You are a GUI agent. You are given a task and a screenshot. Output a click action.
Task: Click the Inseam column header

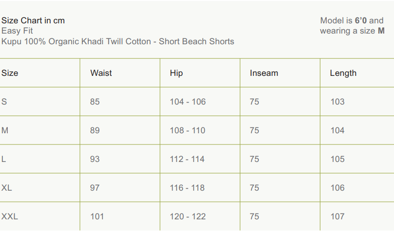pos(264,73)
